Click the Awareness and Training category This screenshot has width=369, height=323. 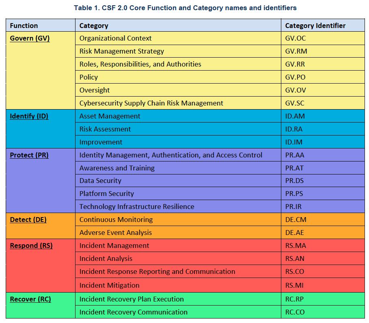[117, 168]
